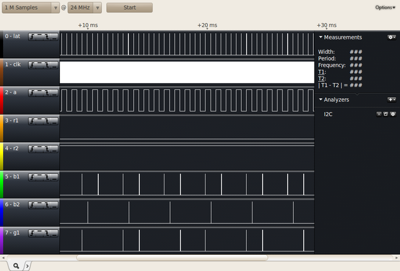The height and width of the screenshot is (271, 400).
Task: Toggle high-level trigger on channel 2 - a
Action: click(39, 93)
